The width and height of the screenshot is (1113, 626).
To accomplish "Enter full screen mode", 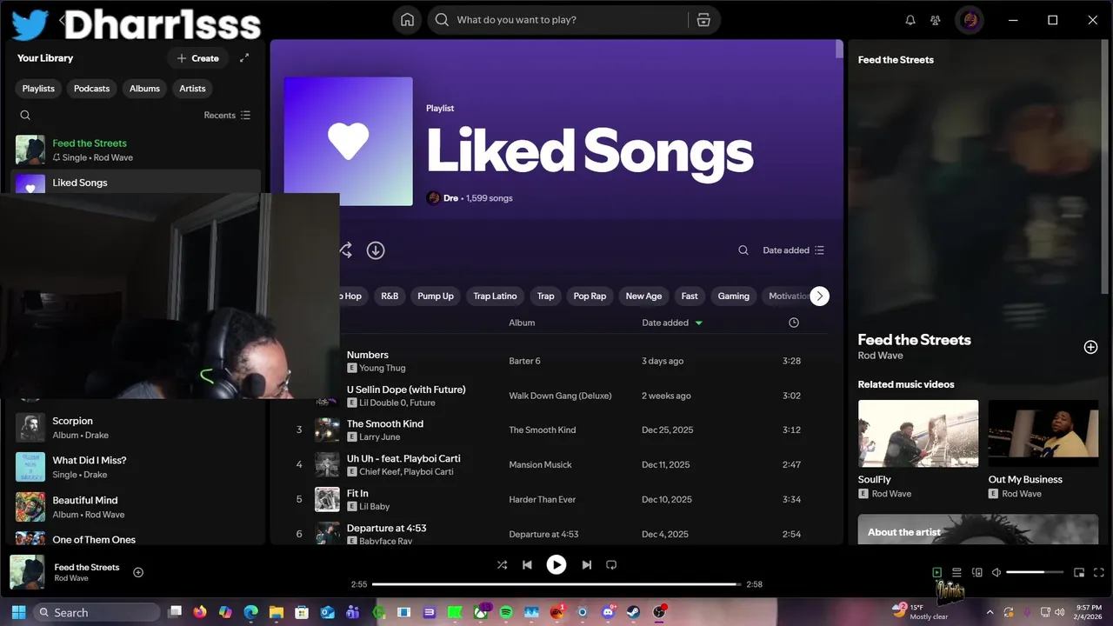I will point(1097,572).
